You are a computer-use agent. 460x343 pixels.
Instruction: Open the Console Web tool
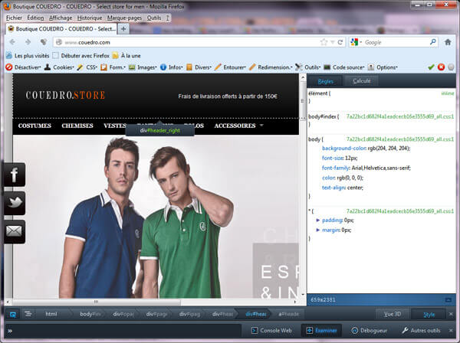tap(271, 331)
